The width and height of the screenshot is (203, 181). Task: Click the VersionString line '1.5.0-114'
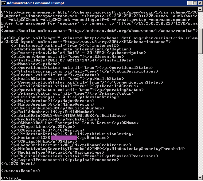[65, 97]
